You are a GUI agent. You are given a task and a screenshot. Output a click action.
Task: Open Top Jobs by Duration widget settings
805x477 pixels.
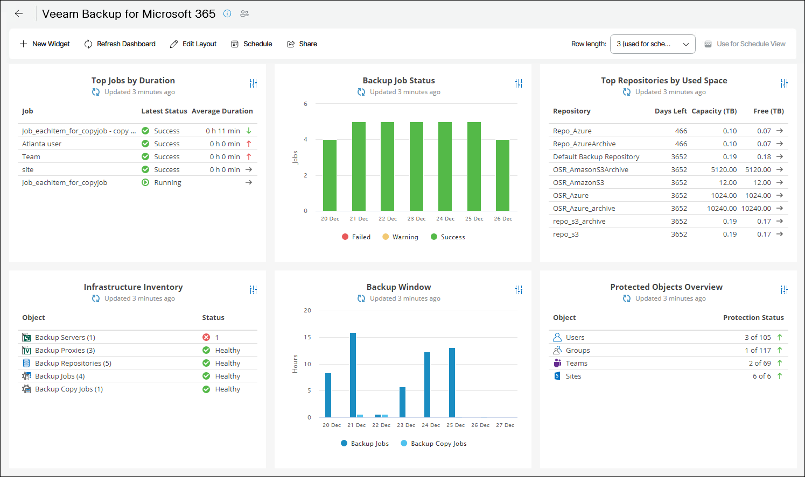(253, 83)
